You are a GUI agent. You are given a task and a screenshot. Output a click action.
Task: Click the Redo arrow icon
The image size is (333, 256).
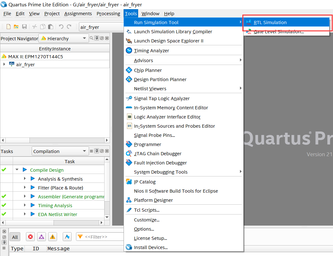(69, 27)
